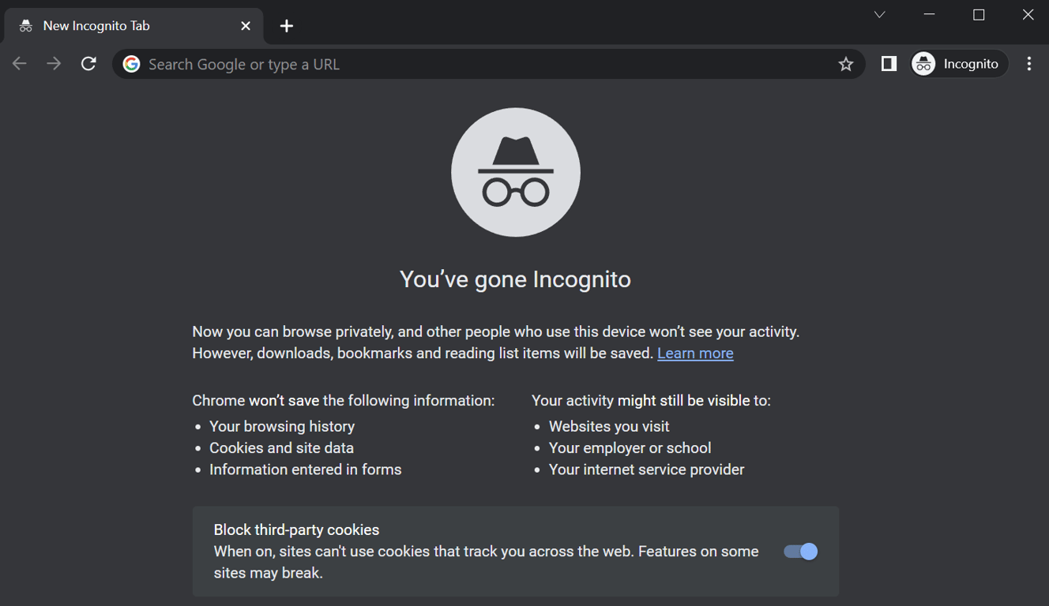Open the Learn more link
The image size is (1049, 606).
click(695, 353)
